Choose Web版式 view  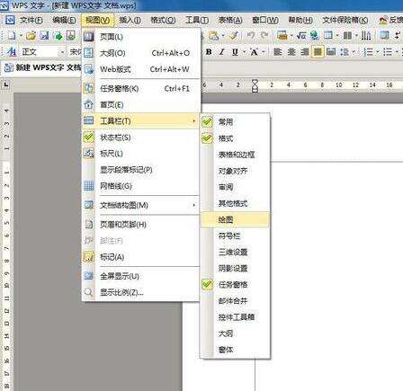point(141,69)
